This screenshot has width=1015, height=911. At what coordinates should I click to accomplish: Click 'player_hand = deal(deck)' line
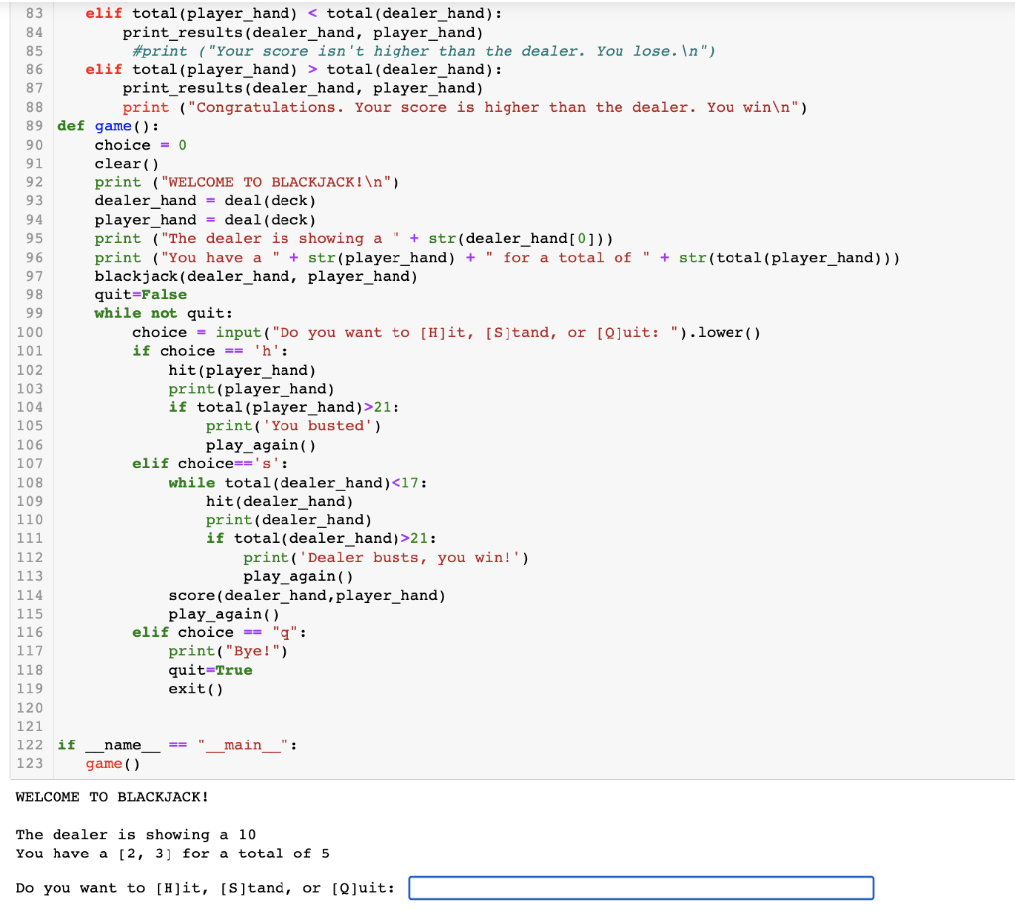click(x=205, y=219)
